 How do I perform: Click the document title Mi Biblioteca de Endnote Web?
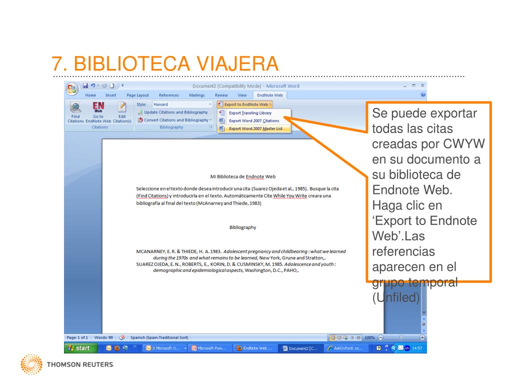(x=242, y=176)
